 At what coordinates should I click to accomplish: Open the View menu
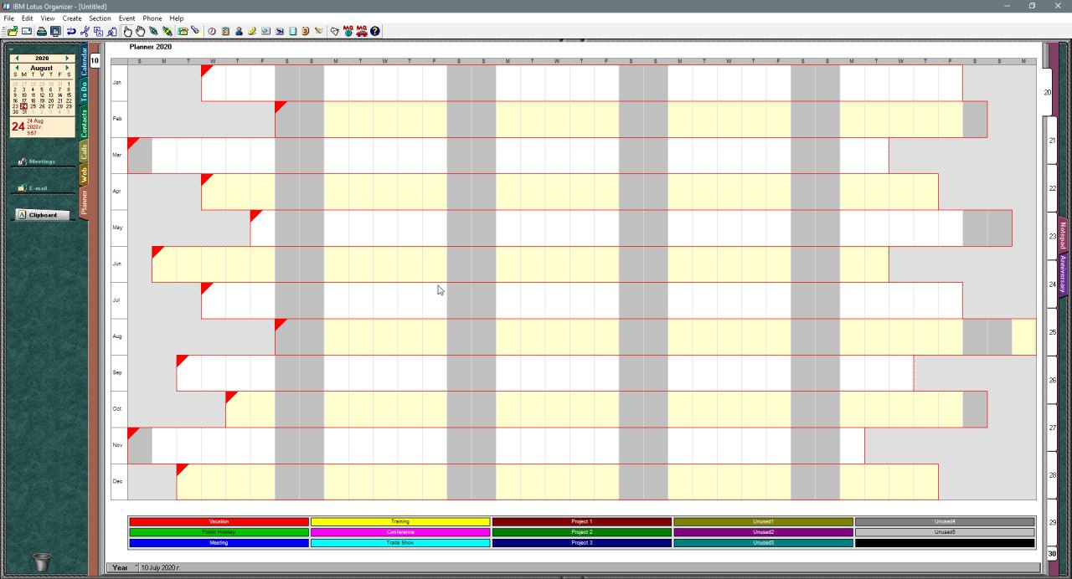[48, 18]
